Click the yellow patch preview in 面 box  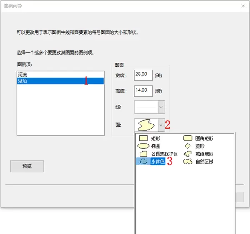click(146, 124)
